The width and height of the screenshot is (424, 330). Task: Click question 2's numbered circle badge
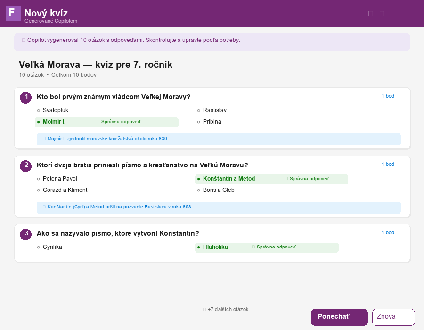click(26, 166)
